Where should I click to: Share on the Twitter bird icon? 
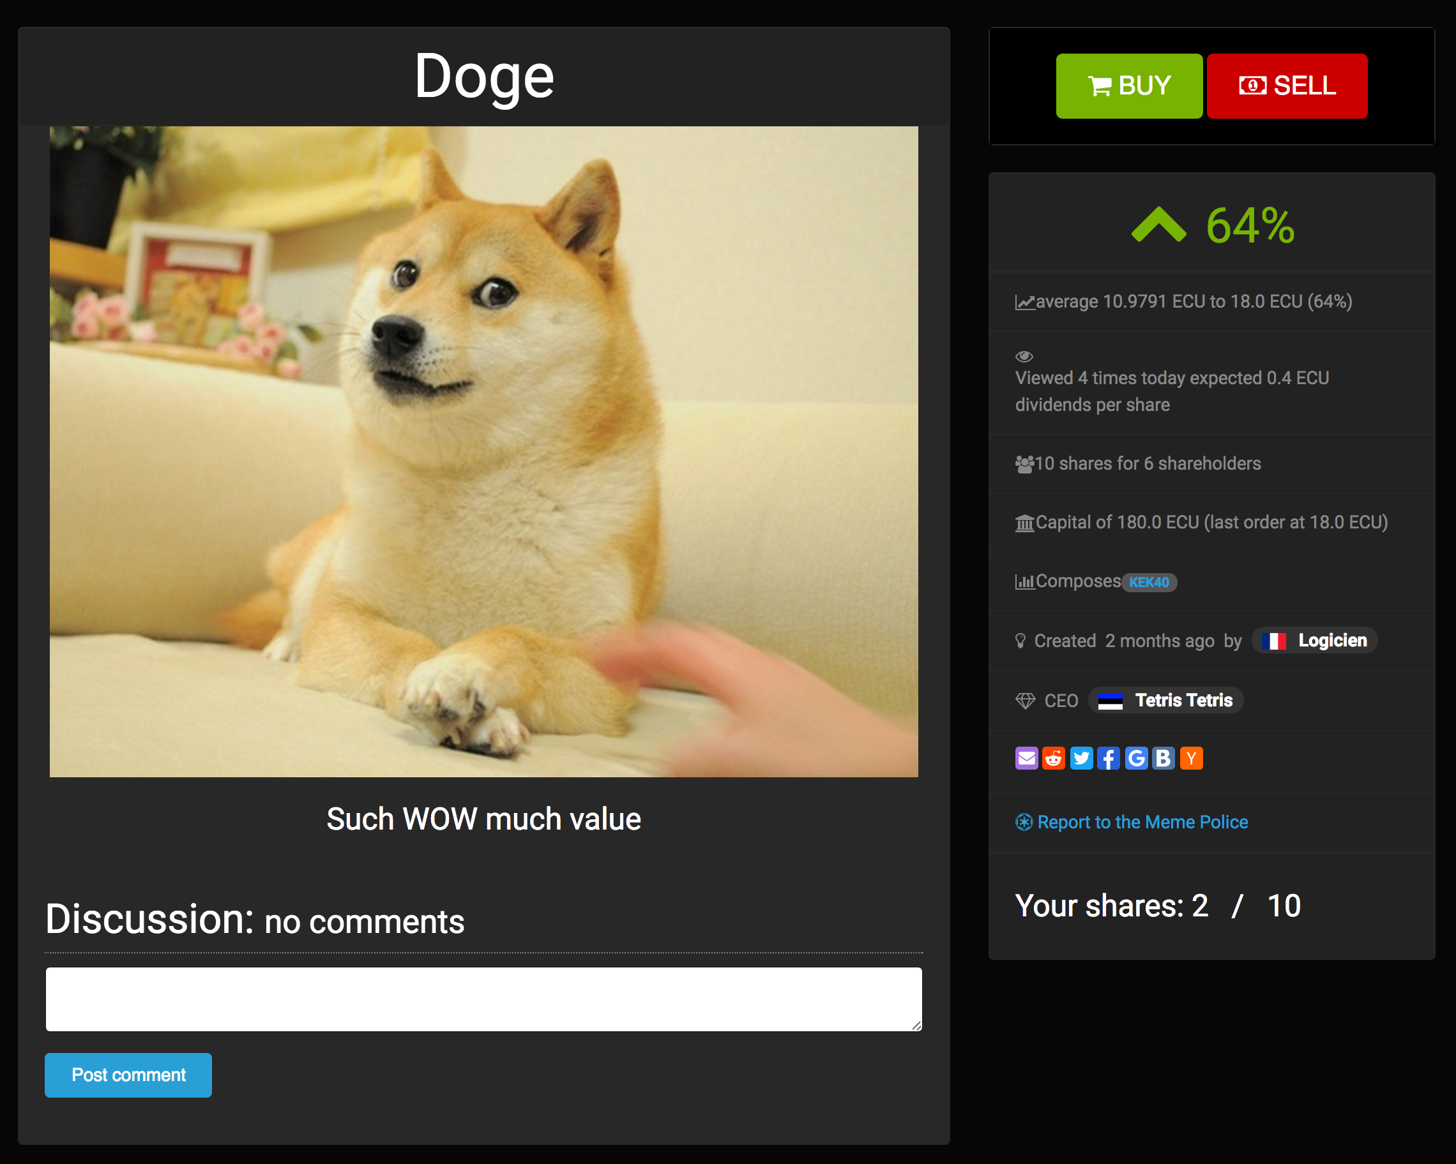(x=1081, y=759)
